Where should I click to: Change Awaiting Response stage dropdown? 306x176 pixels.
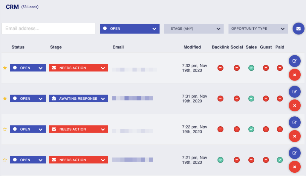coord(78,98)
